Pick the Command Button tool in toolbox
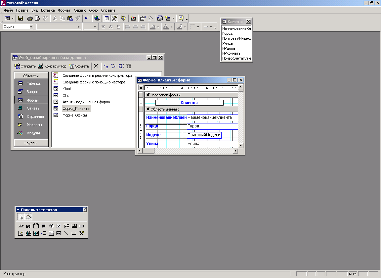 (x=82, y=226)
